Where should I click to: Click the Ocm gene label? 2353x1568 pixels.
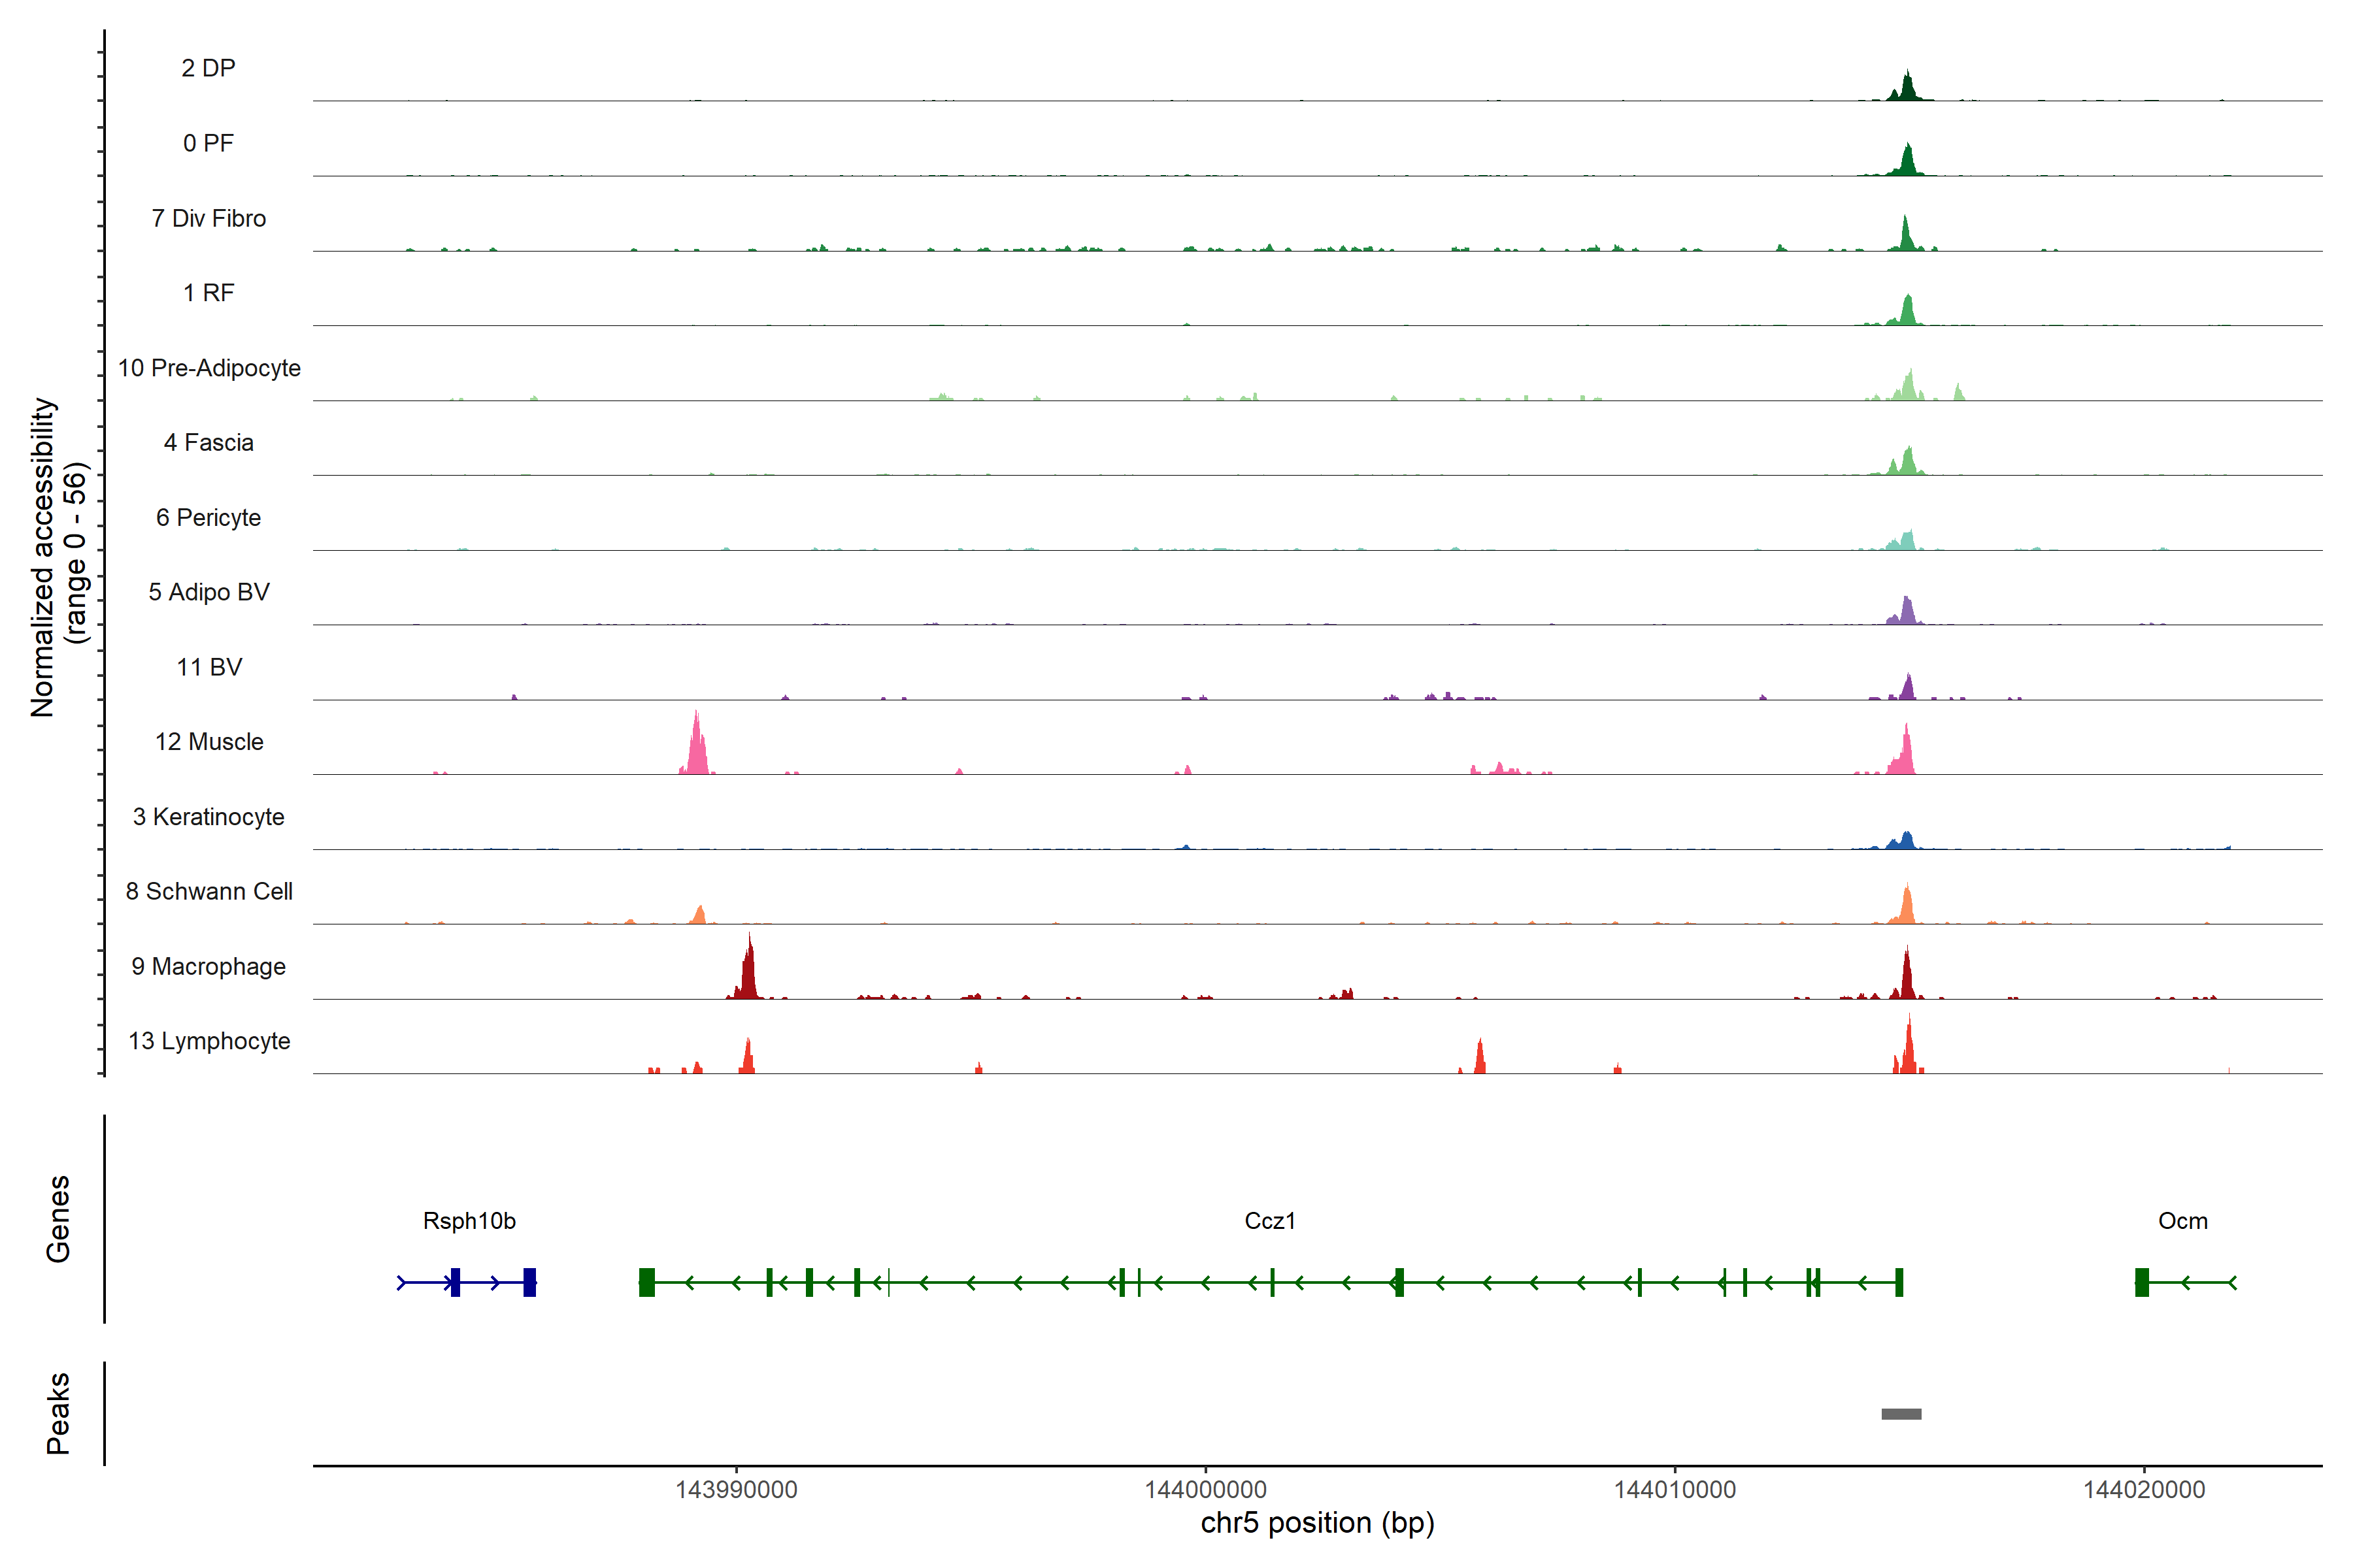coord(2182,1221)
